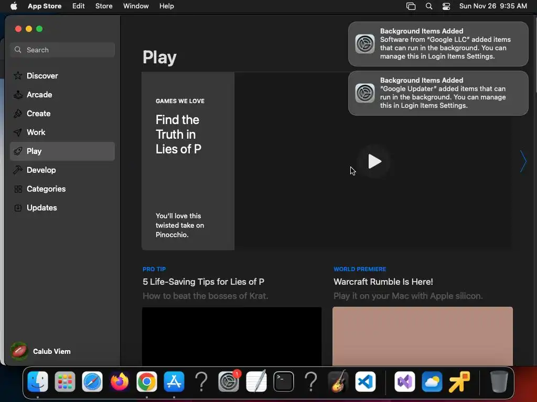Launch Firefox from the Dock

[x=120, y=382]
